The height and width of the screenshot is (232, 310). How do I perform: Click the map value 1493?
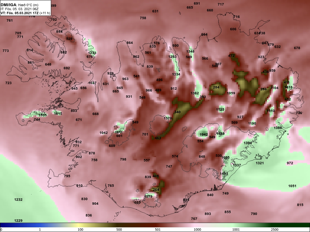(x=224, y=174)
